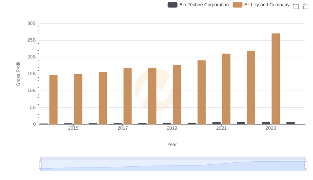Click the right handle of zoom slider
The height and width of the screenshot is (180, 313).
point(306,165)
